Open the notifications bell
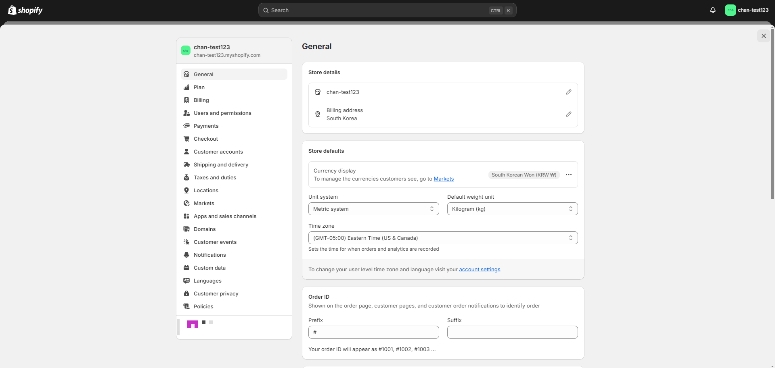The image size is (775, 368). tap(713, 10)
